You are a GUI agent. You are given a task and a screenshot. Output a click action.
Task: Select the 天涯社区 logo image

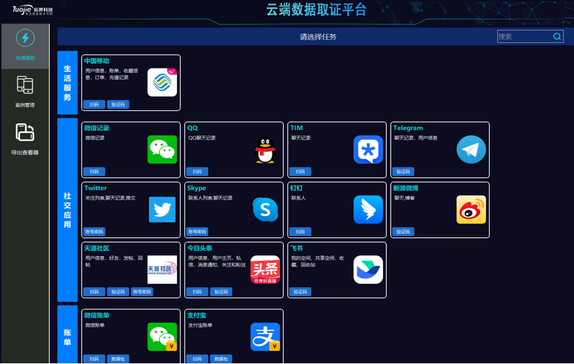click(x=162, y=269)
